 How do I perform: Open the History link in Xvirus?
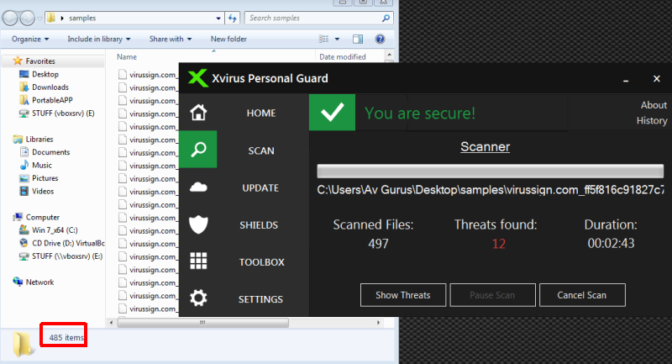point(652,120)
